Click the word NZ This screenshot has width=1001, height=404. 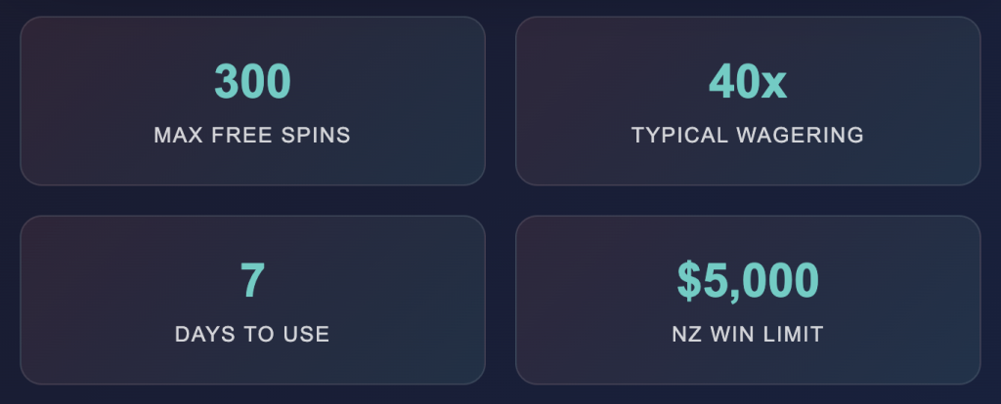(x=686, y=335)
